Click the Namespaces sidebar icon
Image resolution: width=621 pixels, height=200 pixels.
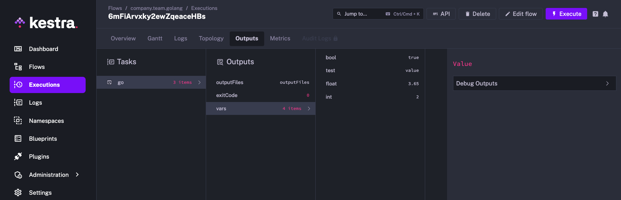[18, 121]
